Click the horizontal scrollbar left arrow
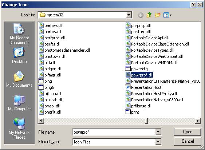This screenshot has width=205, height=150. tap(41, 121)
